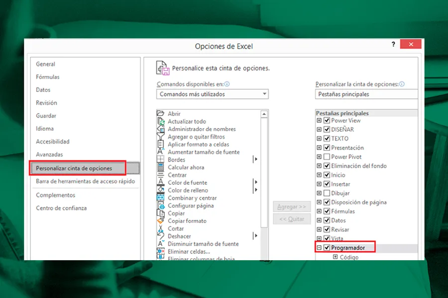Uncheck the Programador checkbox
Viewport: 448px width, 298px height.
pos(327,247)
